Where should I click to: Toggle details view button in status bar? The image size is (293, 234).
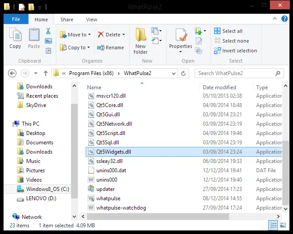click(273, 225)
